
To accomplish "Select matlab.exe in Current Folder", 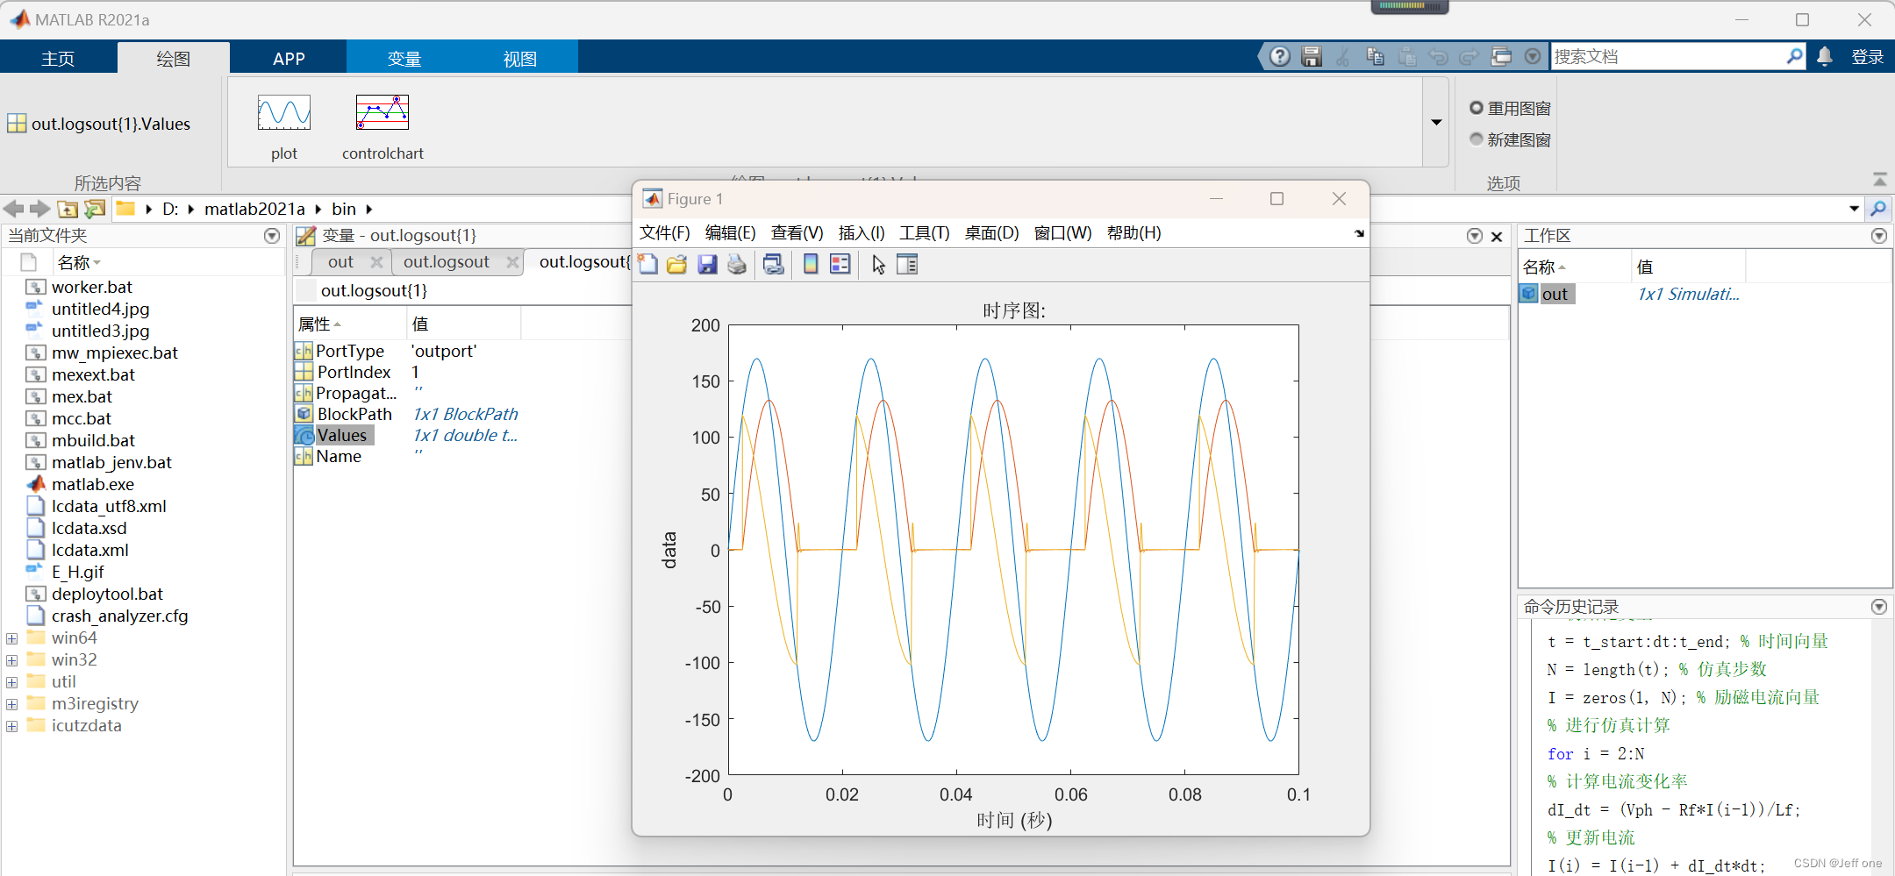I will pyautogui.click(x=93, y=484).
